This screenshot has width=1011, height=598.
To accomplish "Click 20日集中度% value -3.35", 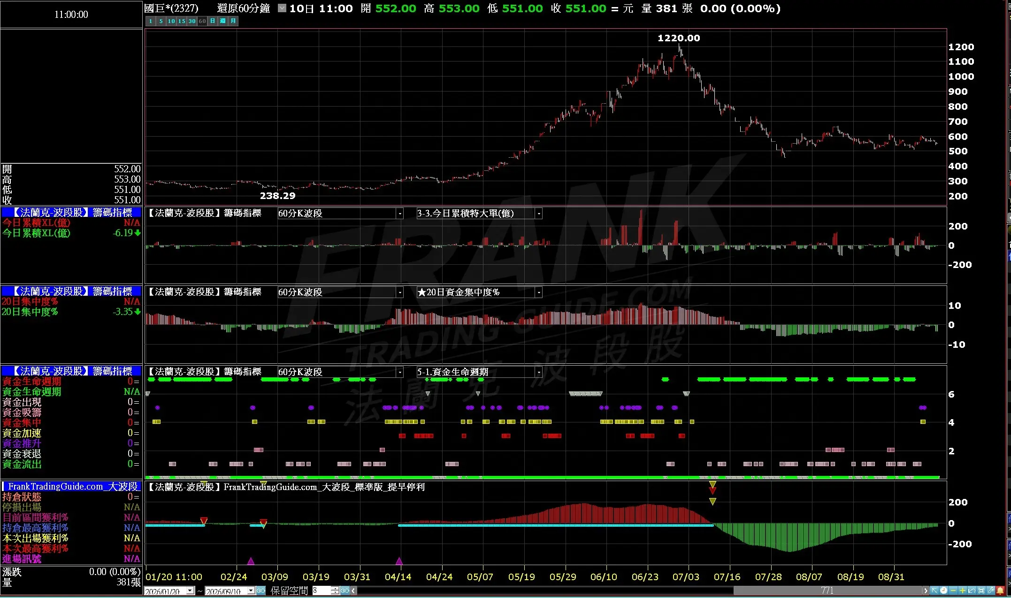I will point(123,312).
